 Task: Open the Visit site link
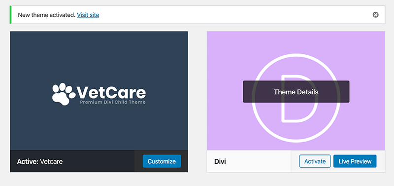click(x=88, y=15)
